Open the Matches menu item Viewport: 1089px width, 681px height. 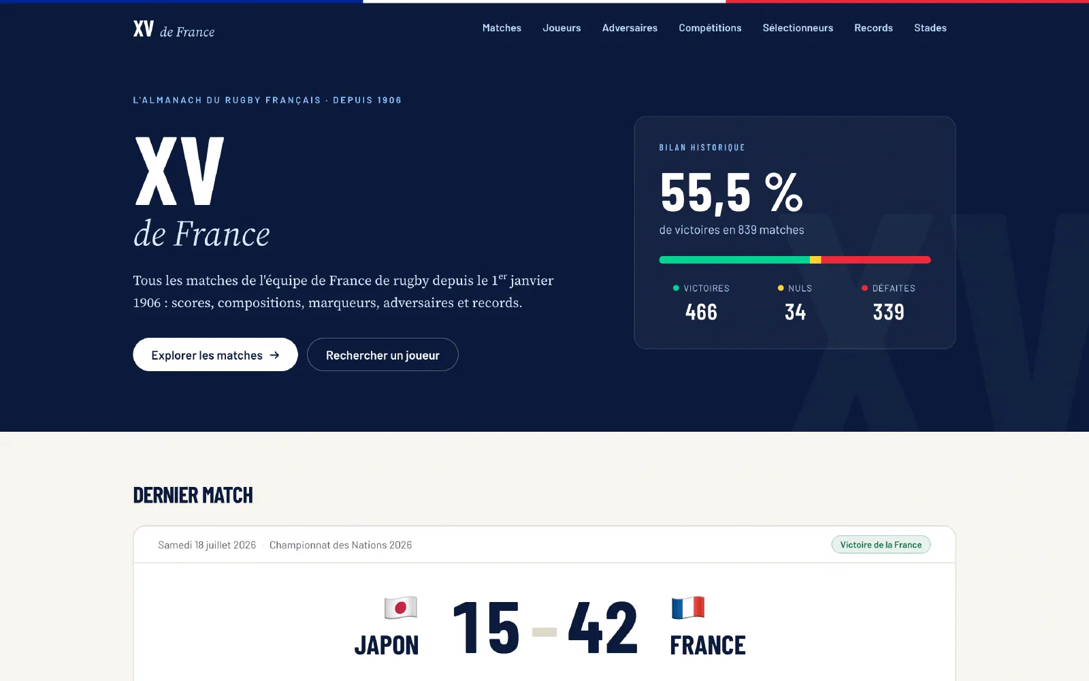click(502, 28)
